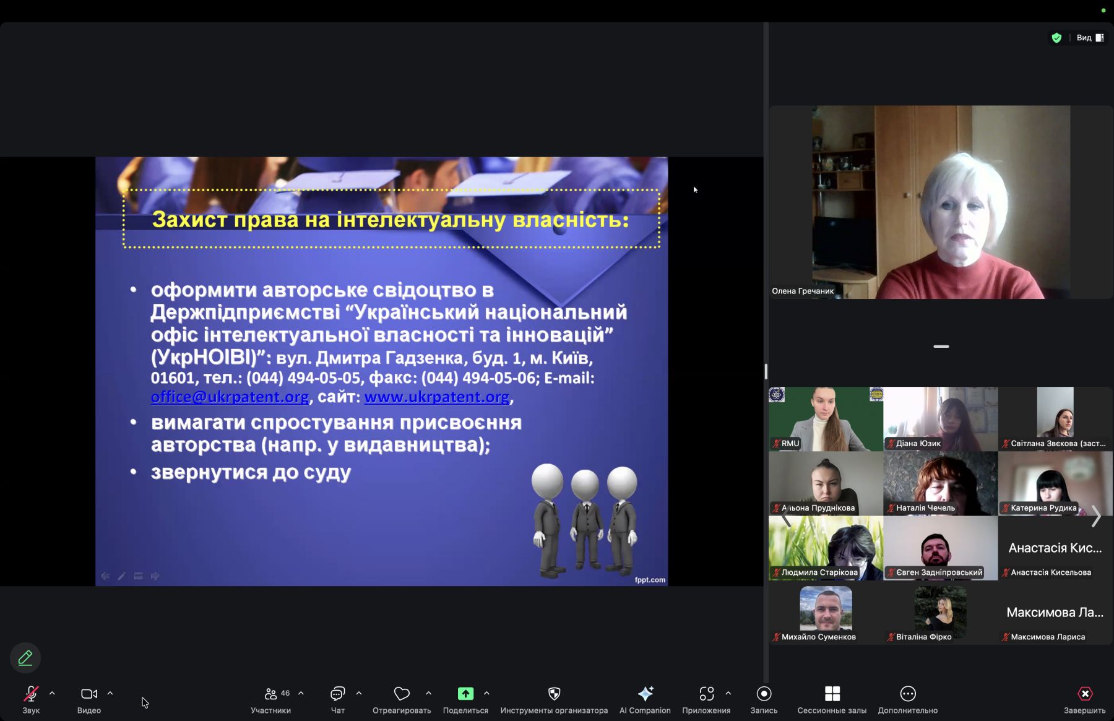Show next page of participant gallery
The height and width of the screenshot is (721, 1114).
click(1096, 516)
